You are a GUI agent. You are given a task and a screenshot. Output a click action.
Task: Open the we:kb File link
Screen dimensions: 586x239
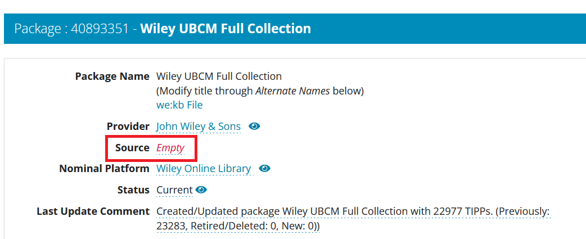click(179, 105)
